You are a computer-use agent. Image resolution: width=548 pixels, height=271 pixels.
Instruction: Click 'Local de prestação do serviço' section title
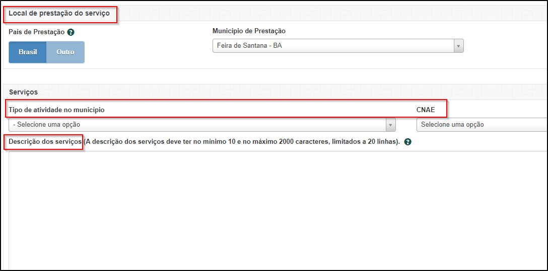coord(59,14)
